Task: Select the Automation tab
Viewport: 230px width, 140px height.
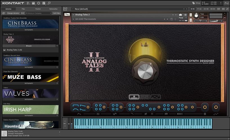Action: (x=53, y=9)
